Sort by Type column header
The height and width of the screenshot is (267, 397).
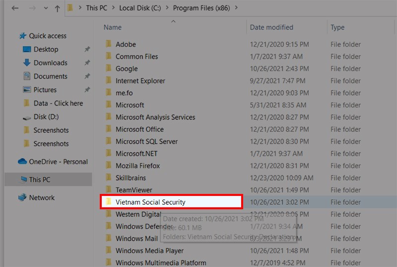point(337,27)
